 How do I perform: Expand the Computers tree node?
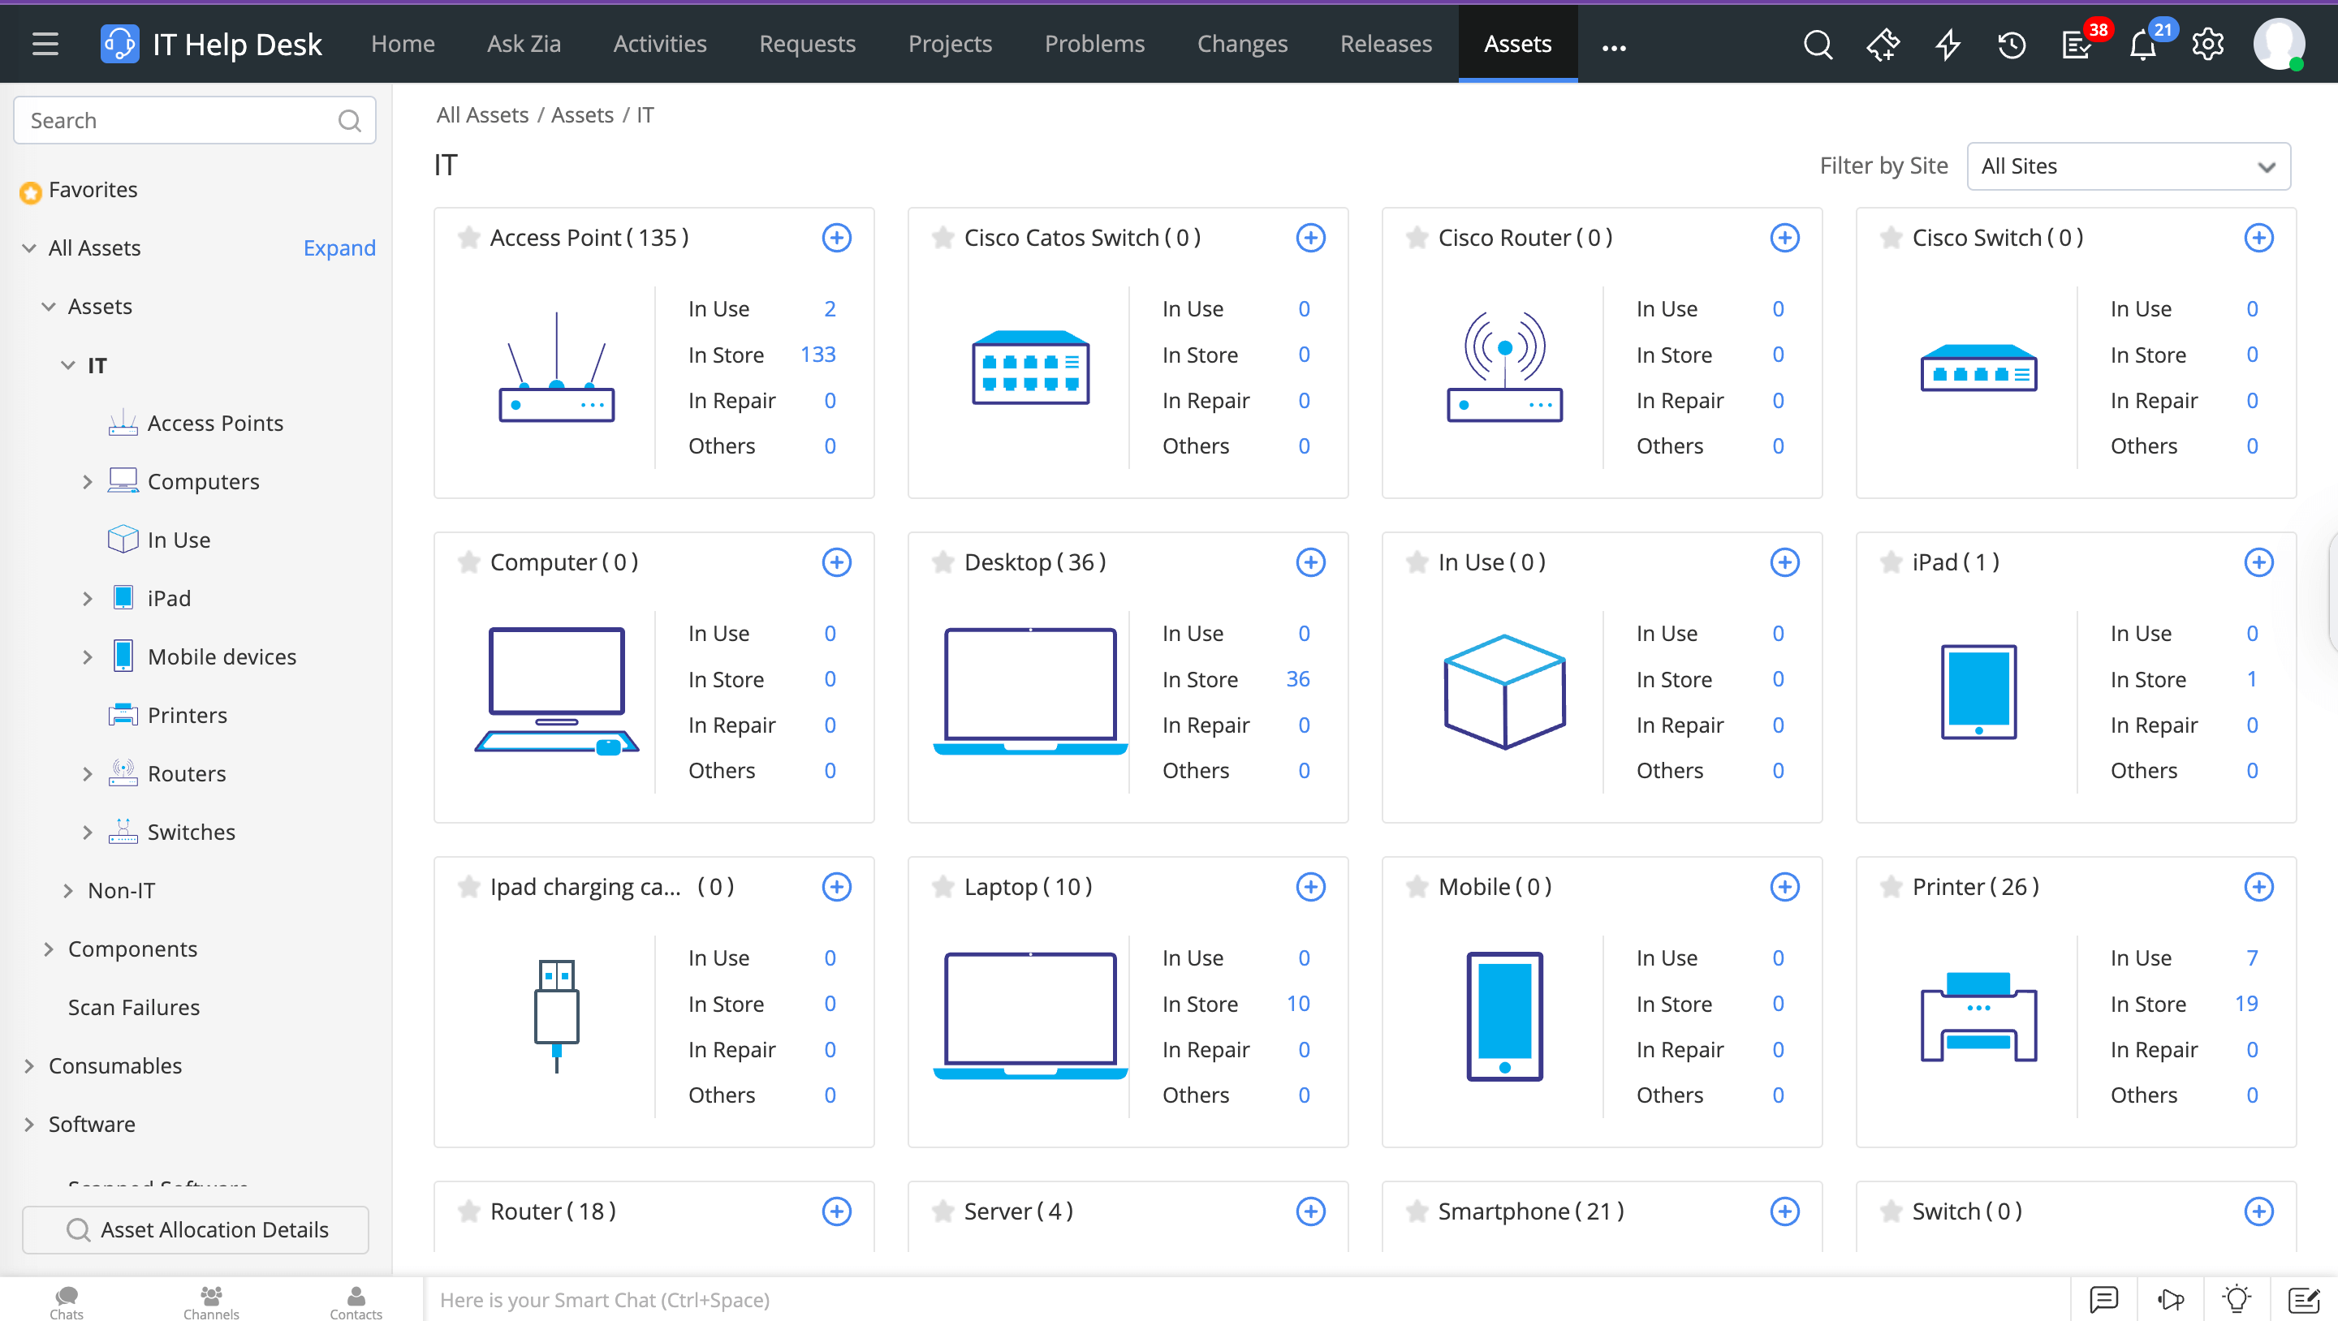pyautogui.click(x=87, y=482)
